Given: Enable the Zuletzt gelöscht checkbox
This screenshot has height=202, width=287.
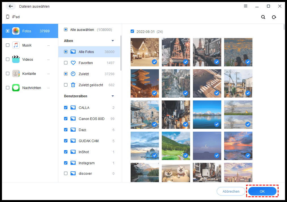Looking at the screenshot, I should coord(66,85).
